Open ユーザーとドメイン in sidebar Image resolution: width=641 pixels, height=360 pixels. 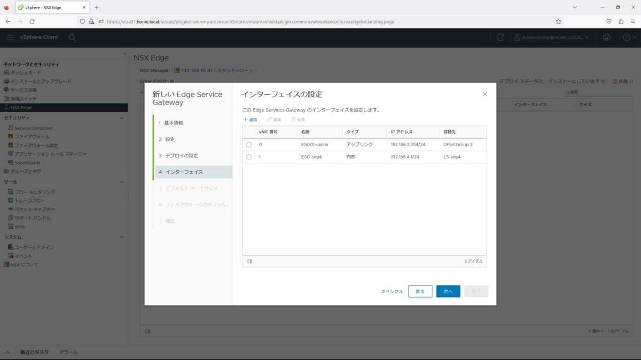(34, 247)
